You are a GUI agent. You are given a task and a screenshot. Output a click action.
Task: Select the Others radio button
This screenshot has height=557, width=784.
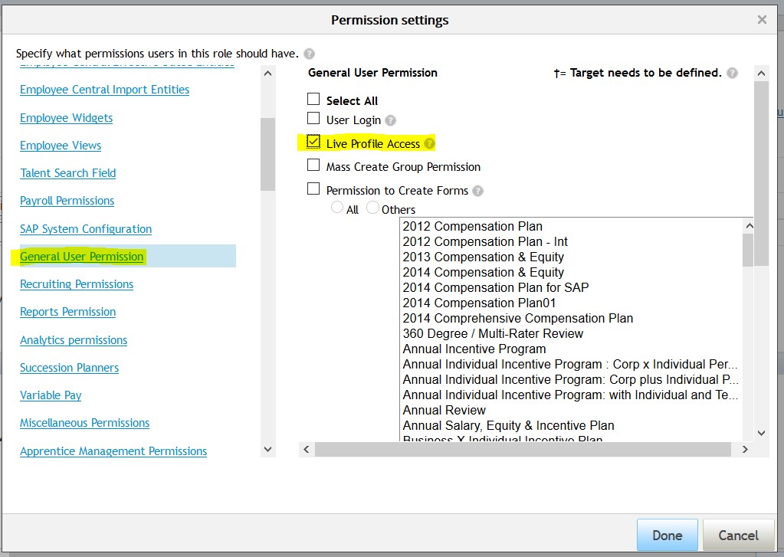(372, 207)
